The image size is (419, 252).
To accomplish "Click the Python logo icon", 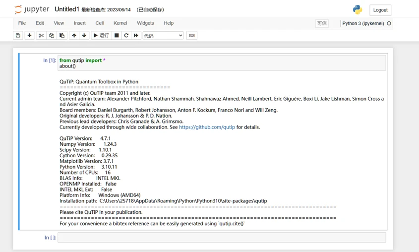I will click(x=358, y=9).
